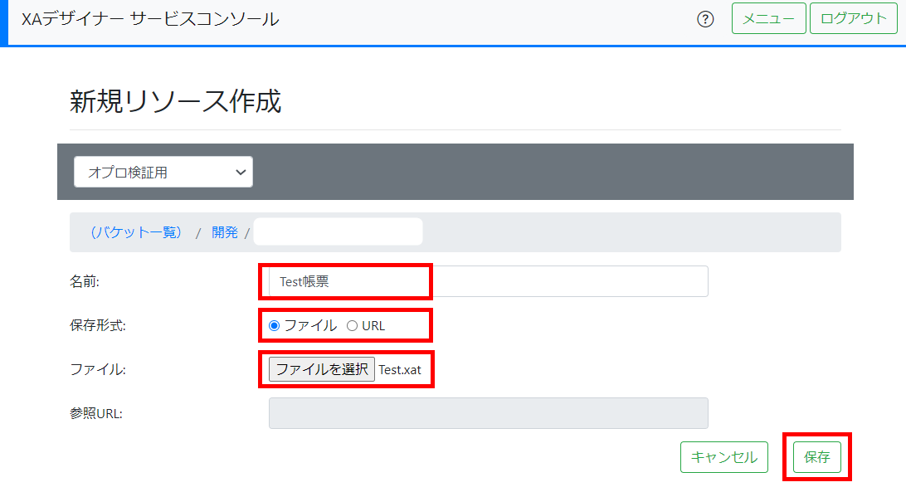Click the ログアウト button
This screenshot has height=492, width=906.
click(x=854, y=19)
